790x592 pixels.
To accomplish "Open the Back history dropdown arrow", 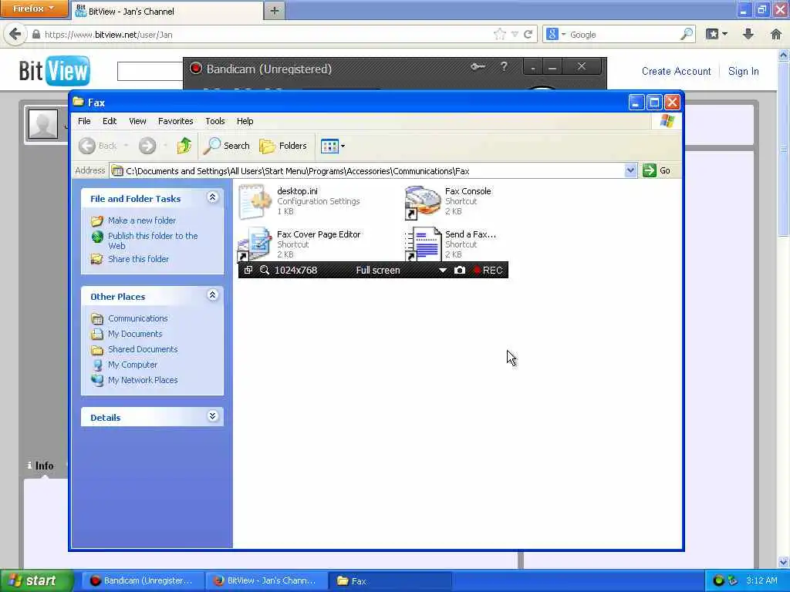I will tap(126, 146).
